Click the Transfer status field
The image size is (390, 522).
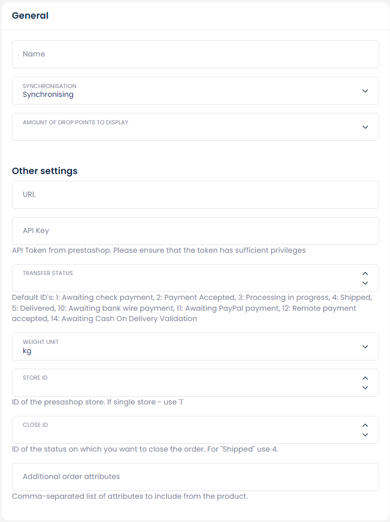[x=186, y=279]
